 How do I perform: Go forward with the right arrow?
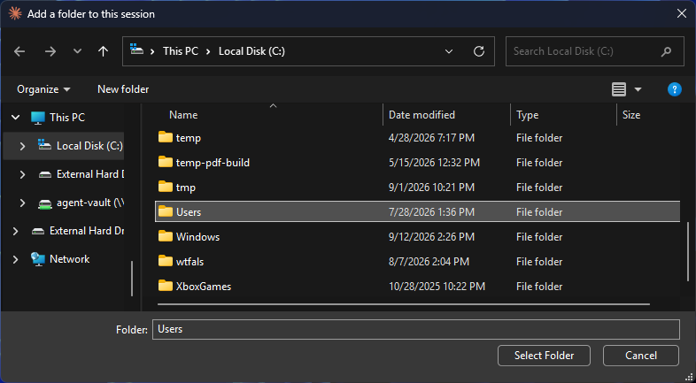point(50,51)
